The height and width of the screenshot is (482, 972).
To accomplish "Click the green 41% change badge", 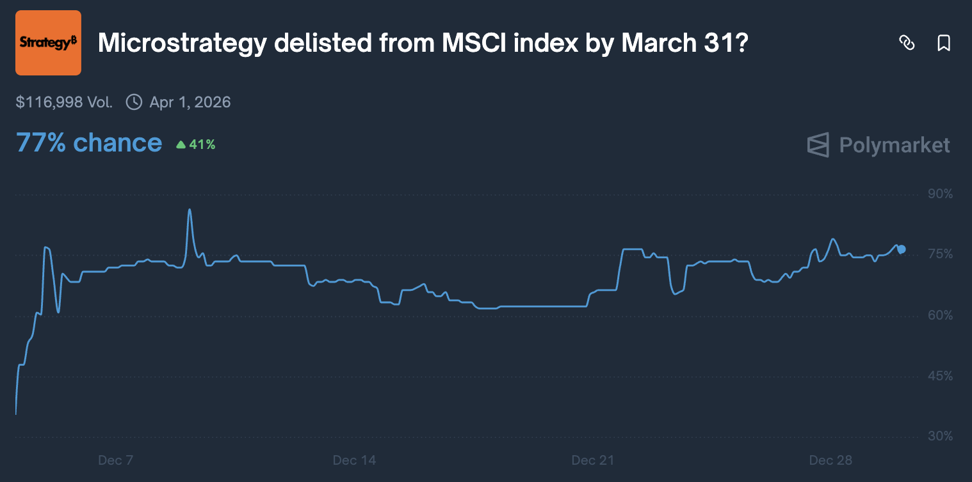I will pos(195,144).
